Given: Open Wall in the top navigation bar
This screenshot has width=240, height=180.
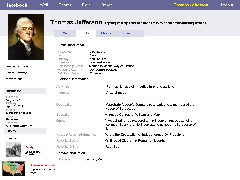Looking at the screenshot, I should (44, 5).
